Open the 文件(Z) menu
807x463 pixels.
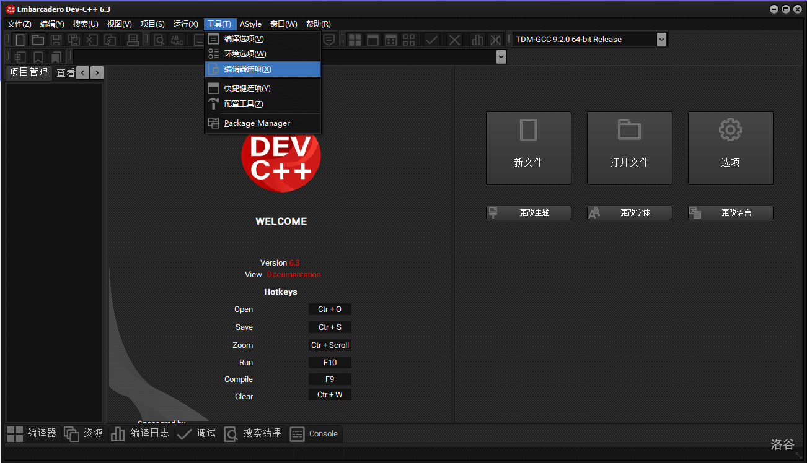click(x=19, y=24)
